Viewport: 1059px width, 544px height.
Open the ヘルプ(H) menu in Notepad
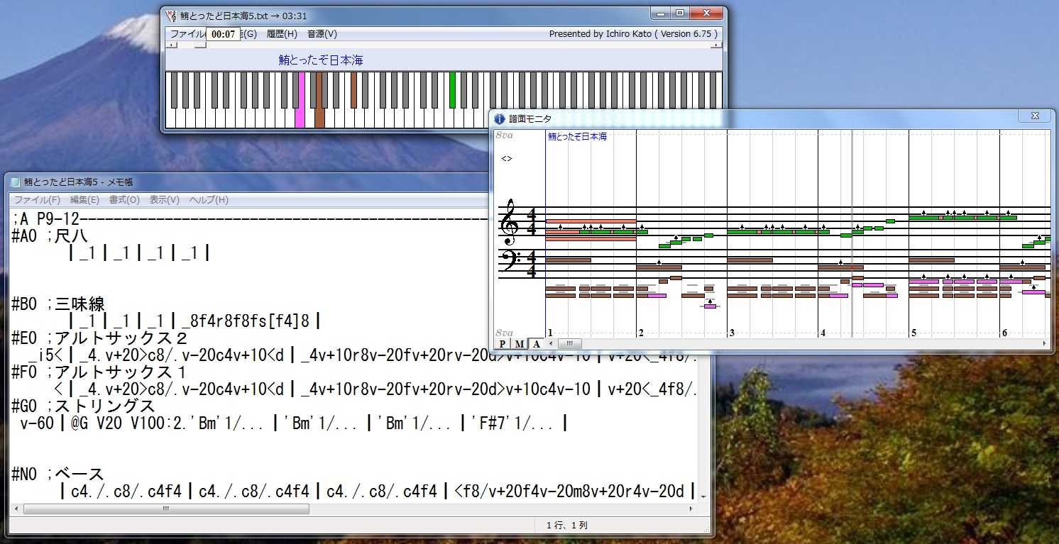(209, 200)
